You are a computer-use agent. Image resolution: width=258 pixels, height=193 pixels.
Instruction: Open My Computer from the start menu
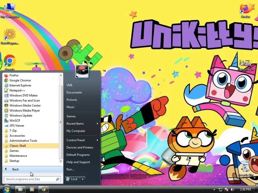(x=82, y=131)
